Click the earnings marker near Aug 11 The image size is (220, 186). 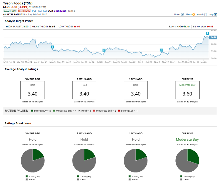[104, 50]
